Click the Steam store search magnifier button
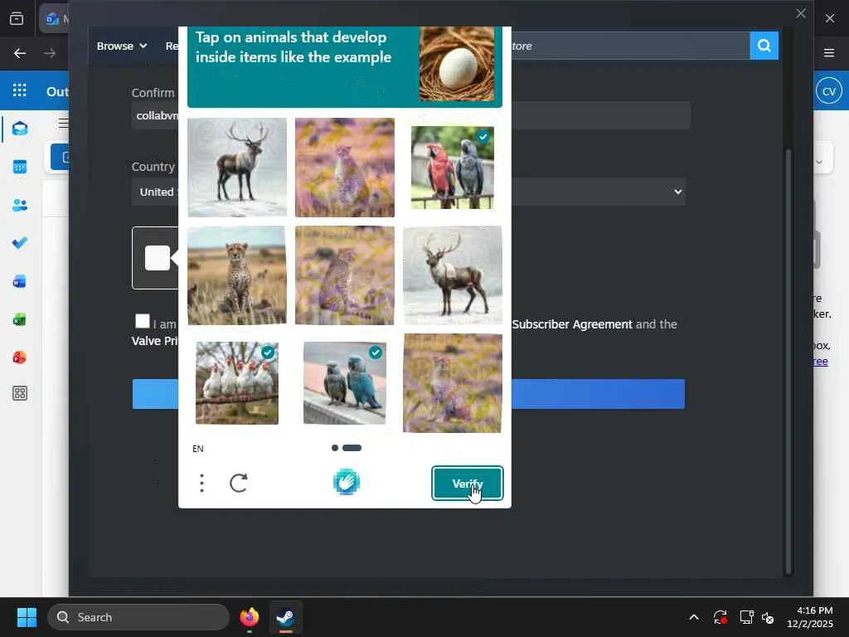849x637 pixels. click(764, 46)
